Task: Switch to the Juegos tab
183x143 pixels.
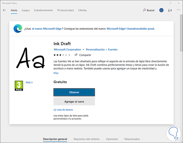Action: point(26,10)
